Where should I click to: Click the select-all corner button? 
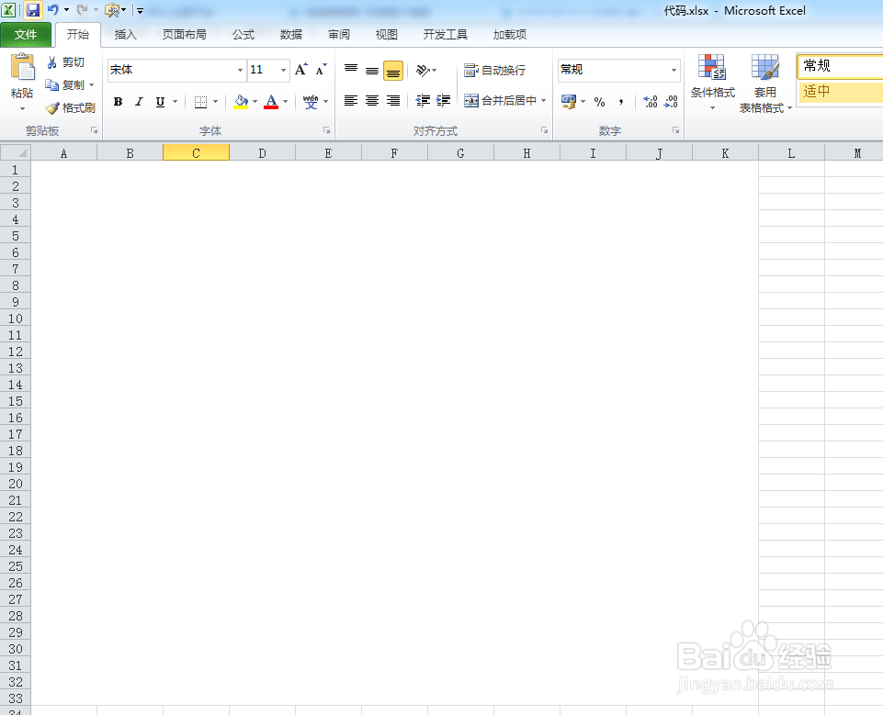click(x=16, y=152)
